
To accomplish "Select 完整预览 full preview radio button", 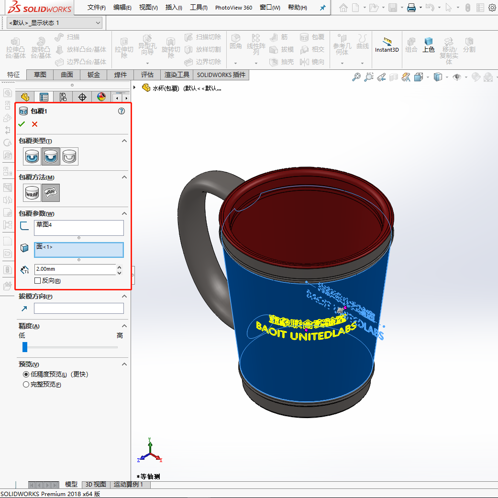I will coord(26,384).
